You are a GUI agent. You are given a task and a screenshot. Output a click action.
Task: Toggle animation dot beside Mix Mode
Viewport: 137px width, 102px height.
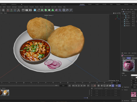pos(122,101)
